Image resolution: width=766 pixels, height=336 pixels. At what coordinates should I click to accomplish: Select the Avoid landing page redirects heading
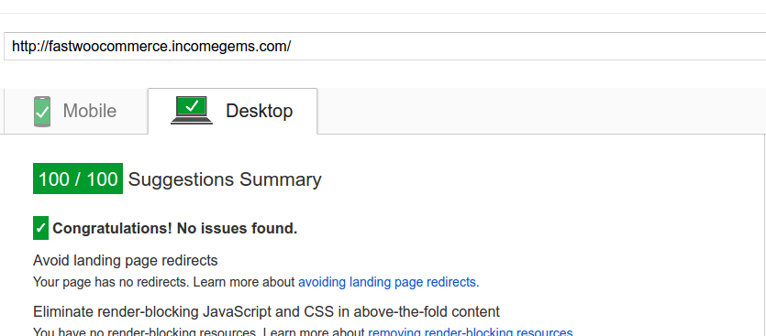126,260
